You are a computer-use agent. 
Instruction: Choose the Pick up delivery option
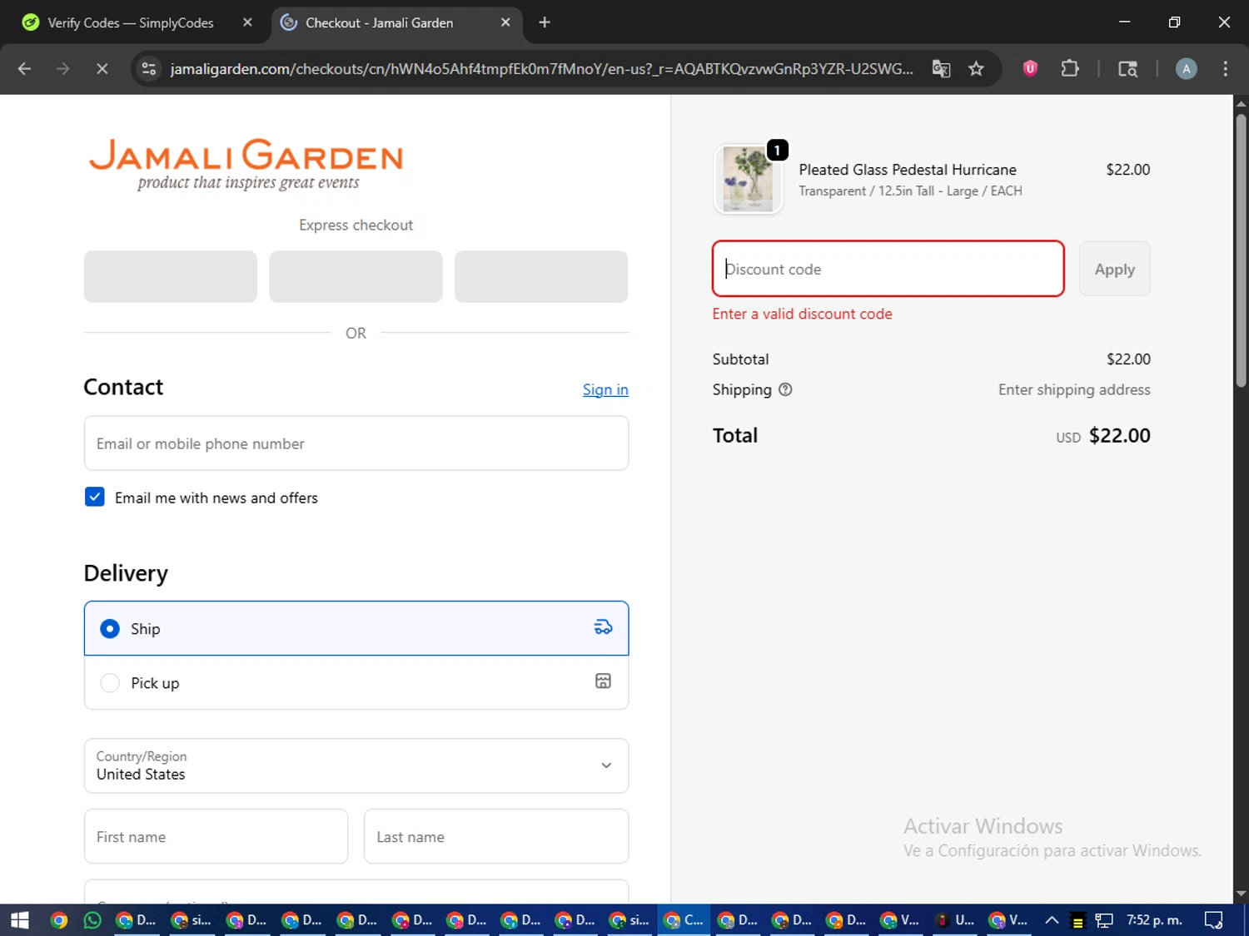click(356, 682)
